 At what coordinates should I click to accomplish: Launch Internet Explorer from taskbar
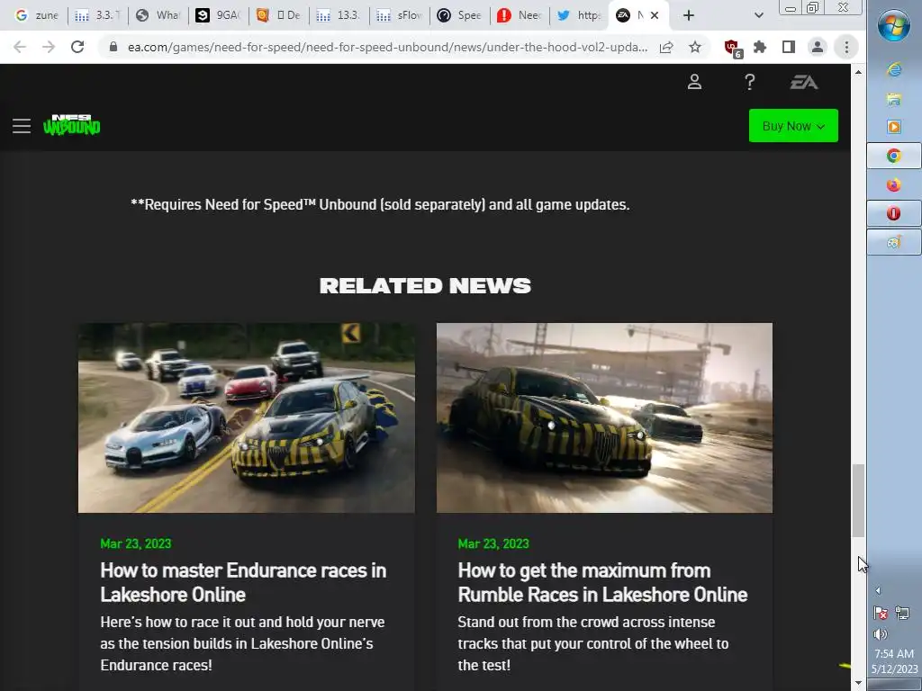894,70
